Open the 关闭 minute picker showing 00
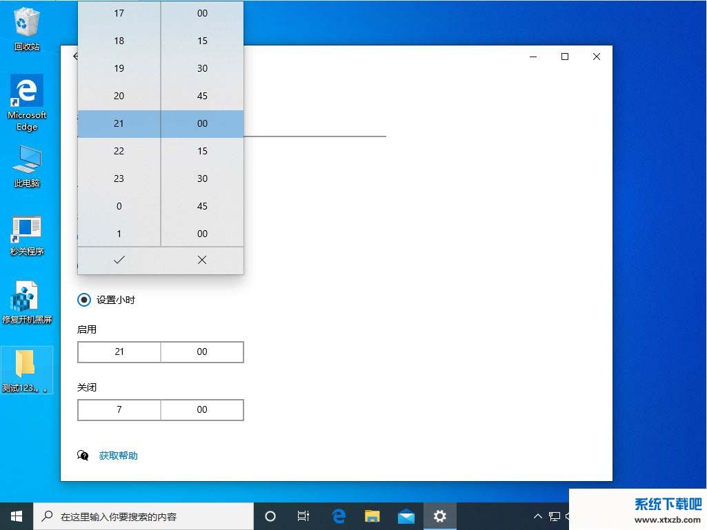Screen dimensions: 707x530 tap(202, 409)
